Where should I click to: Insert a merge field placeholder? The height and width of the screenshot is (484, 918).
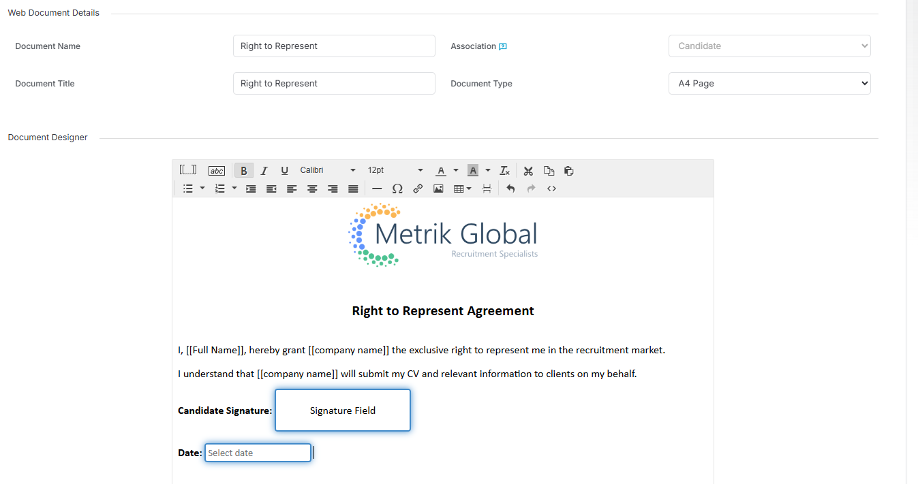point(188,170)
